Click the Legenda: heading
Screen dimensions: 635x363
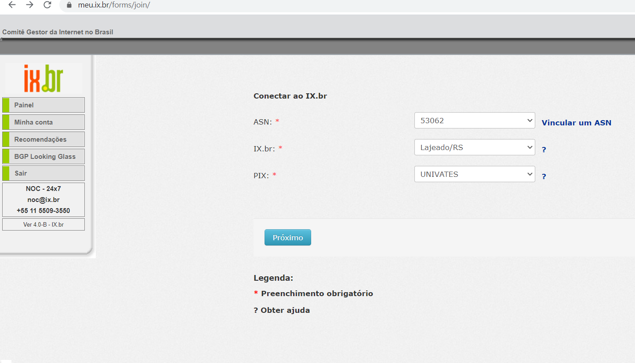[273, 278]
